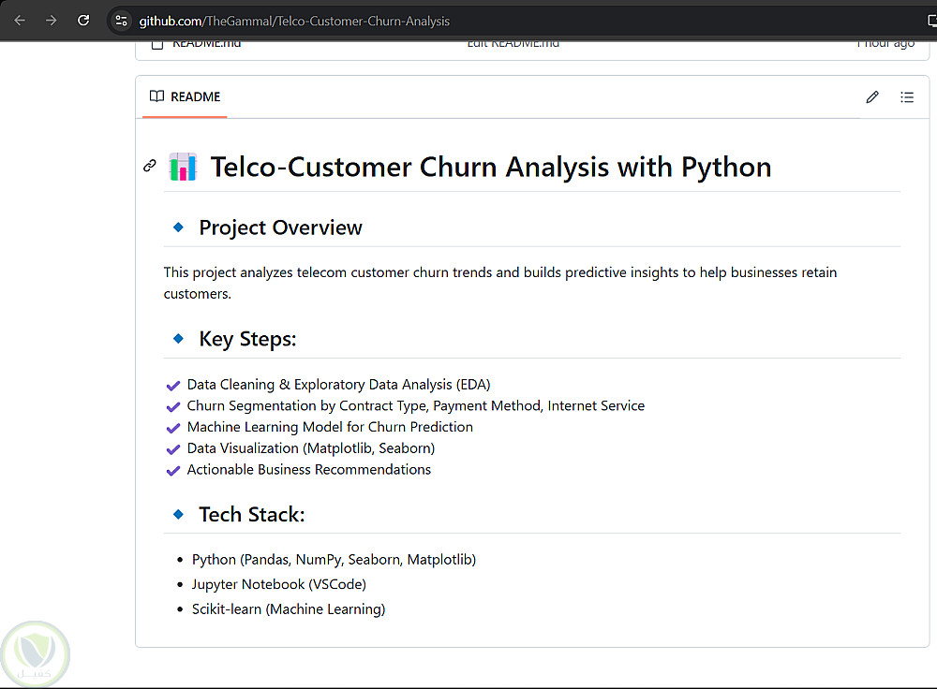The image size is (937, 689).
Task: Click blue diamond beside Project Overview
Action: tap(178, 227)
